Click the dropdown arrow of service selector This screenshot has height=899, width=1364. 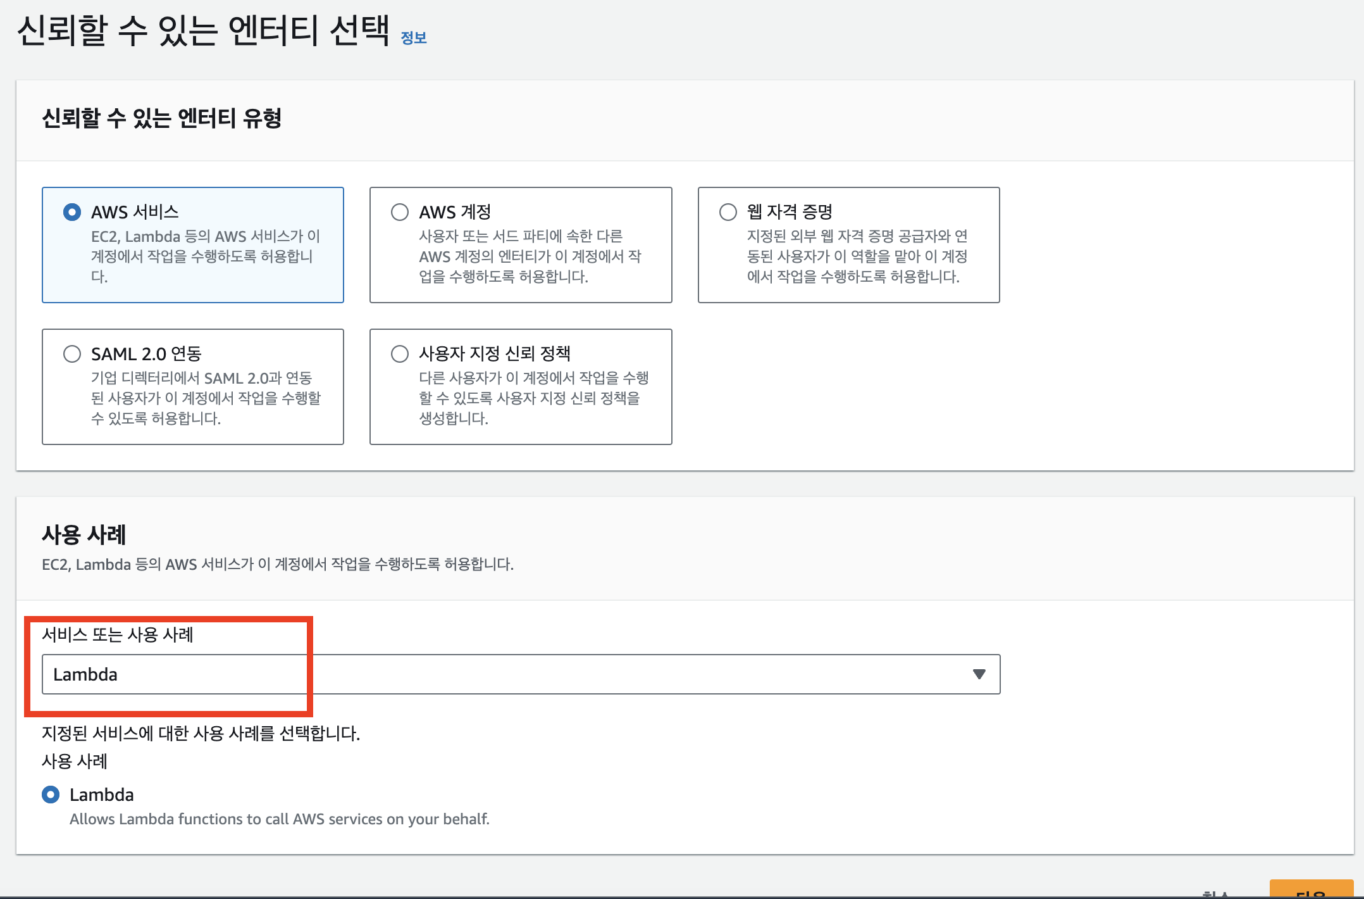click(x=979, y=674)
